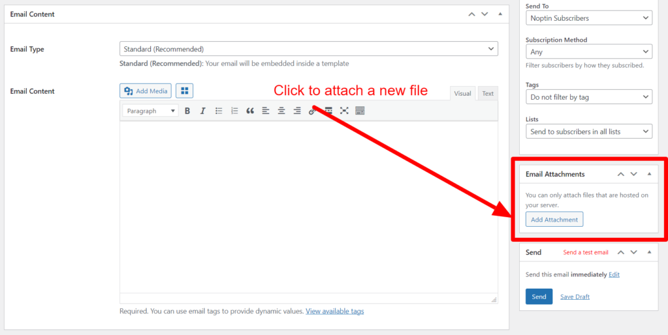The width and height of the screenshot is (668, 335).
Task: Click the blocks grid icon beside Add Media
Action: [185, 91]
